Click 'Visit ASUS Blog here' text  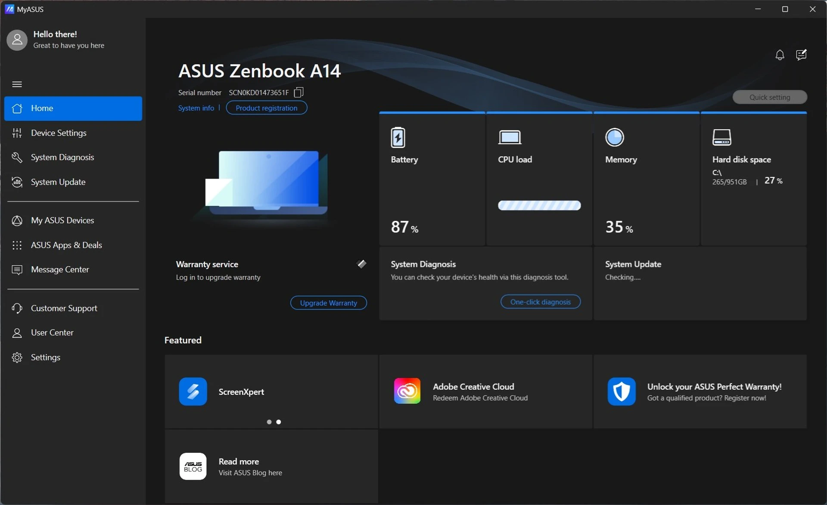pyautogui.click(x=250, y=473)
